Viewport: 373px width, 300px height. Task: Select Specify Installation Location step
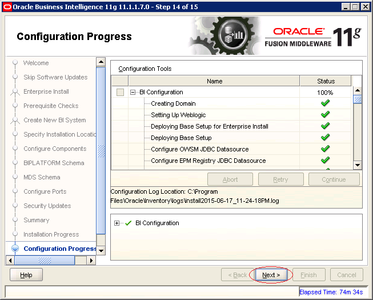click(60, 134)
